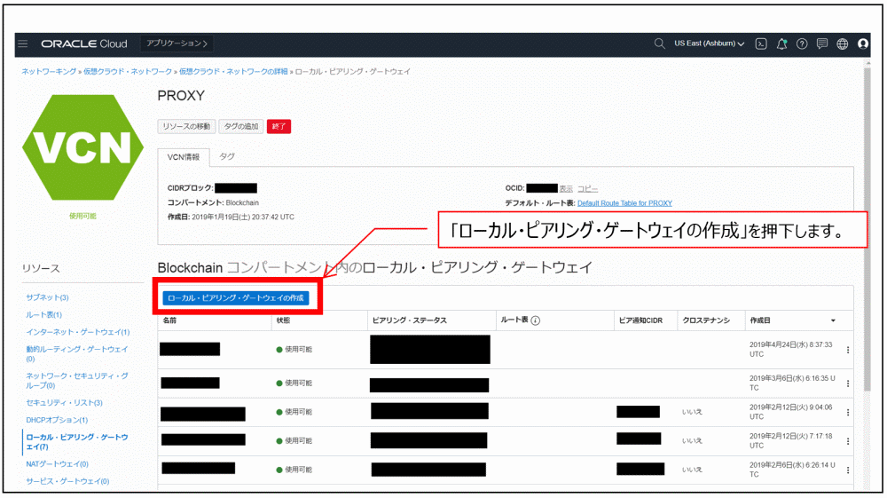Open the Cloud Shell icon
887x498 pixels.
(761, 43)
